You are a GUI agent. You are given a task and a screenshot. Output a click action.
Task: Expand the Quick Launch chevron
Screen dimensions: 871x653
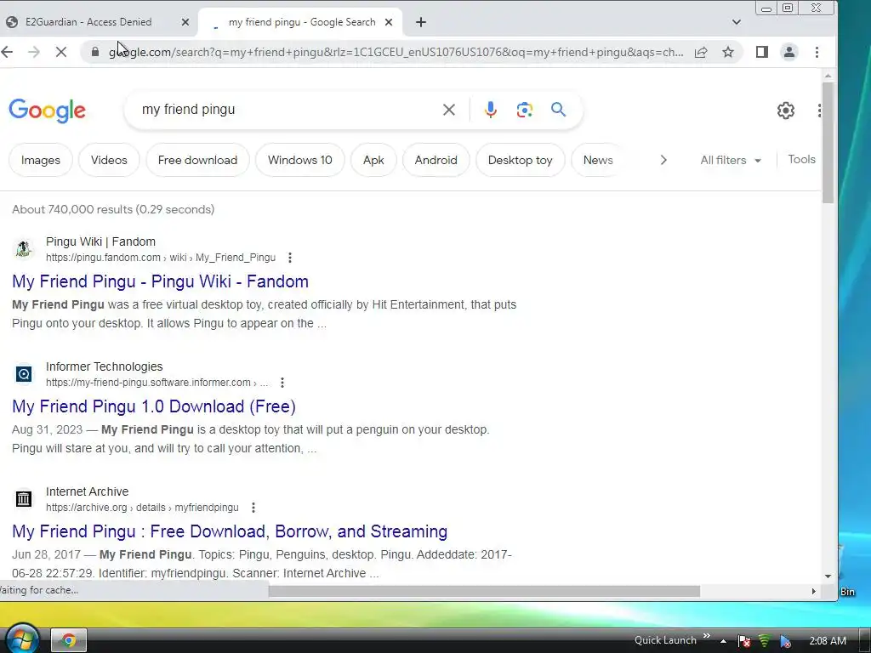click(x=707, y=636)
